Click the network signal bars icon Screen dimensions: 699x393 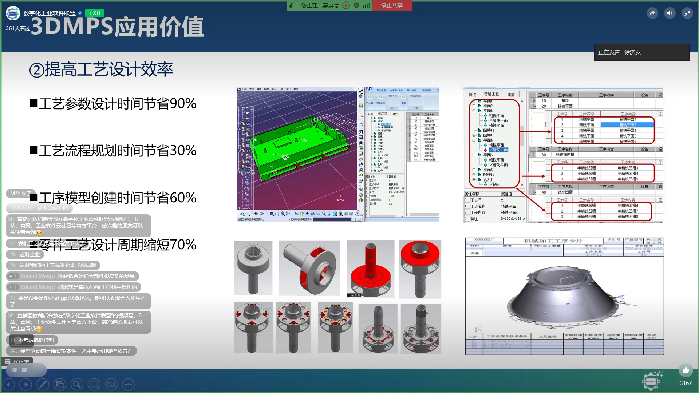[366, 5]
